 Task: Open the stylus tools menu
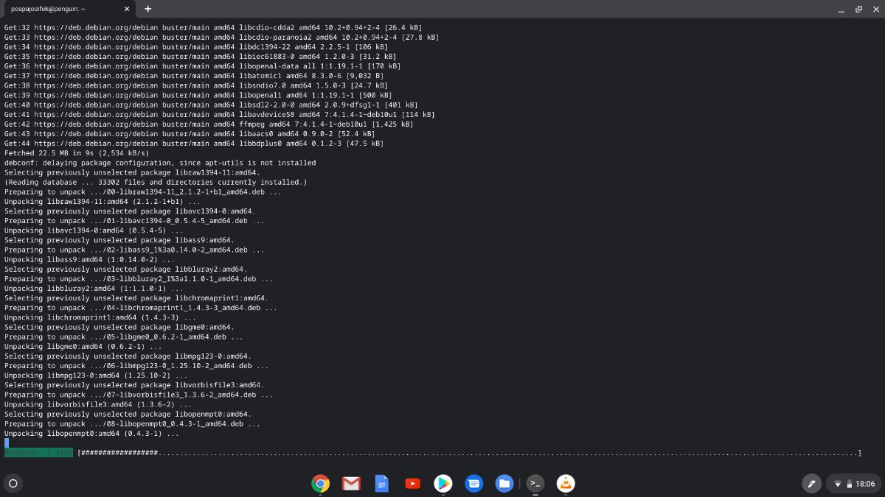811,484
